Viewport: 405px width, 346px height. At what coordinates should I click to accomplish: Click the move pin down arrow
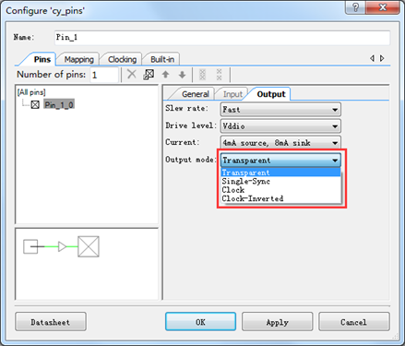(182, 75)
